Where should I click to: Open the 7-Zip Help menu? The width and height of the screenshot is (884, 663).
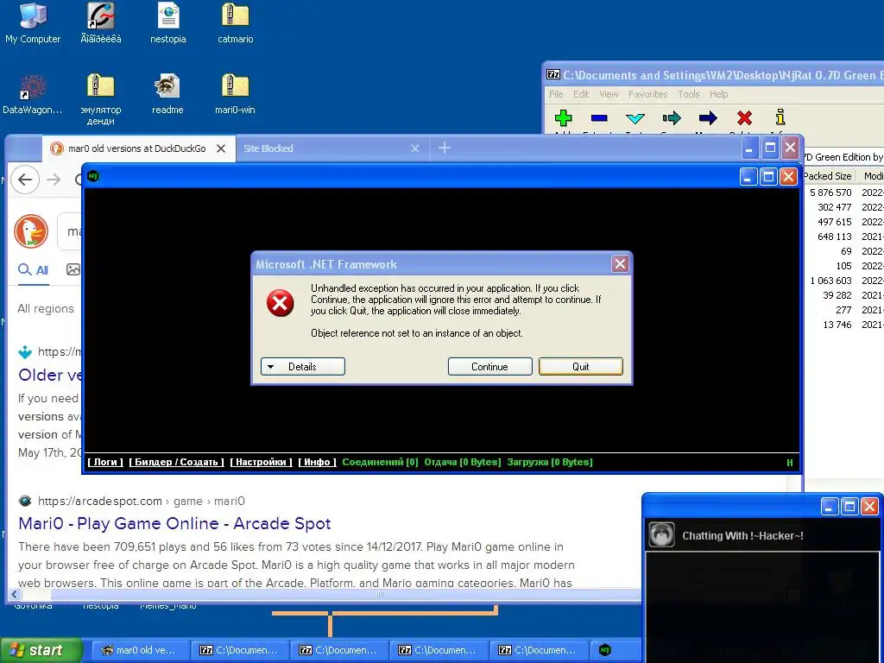click(718, 94)
